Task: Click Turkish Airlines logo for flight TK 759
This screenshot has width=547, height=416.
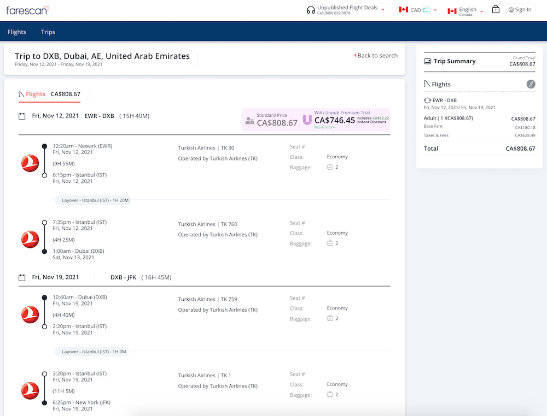Action: click(30, 314)
